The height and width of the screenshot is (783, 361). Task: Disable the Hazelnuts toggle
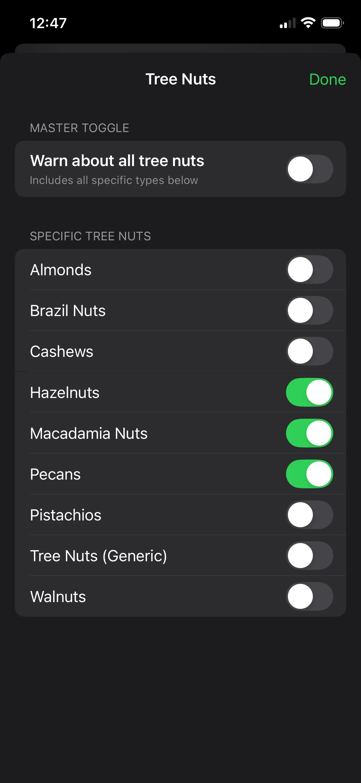coord(309,392)
